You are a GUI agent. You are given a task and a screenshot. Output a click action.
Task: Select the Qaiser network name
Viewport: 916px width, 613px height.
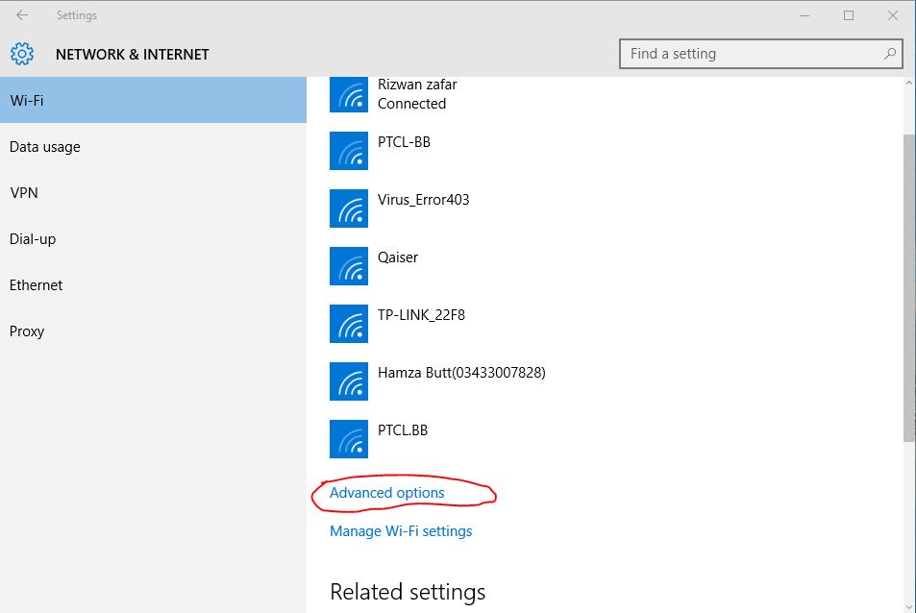click(398, 257)
